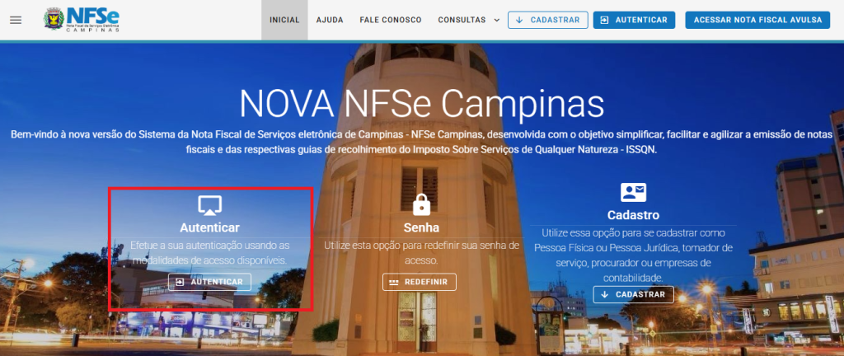Go to Fale Conosco page
844x356 pixels.
click(390, 20)
